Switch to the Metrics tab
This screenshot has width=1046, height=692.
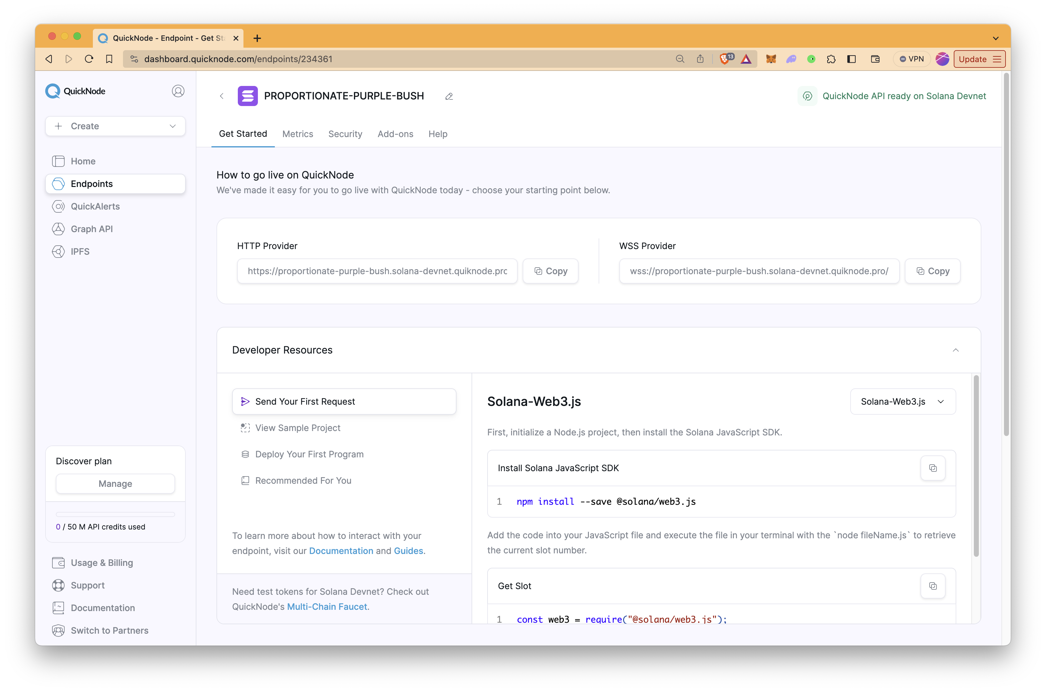point(297,134)
